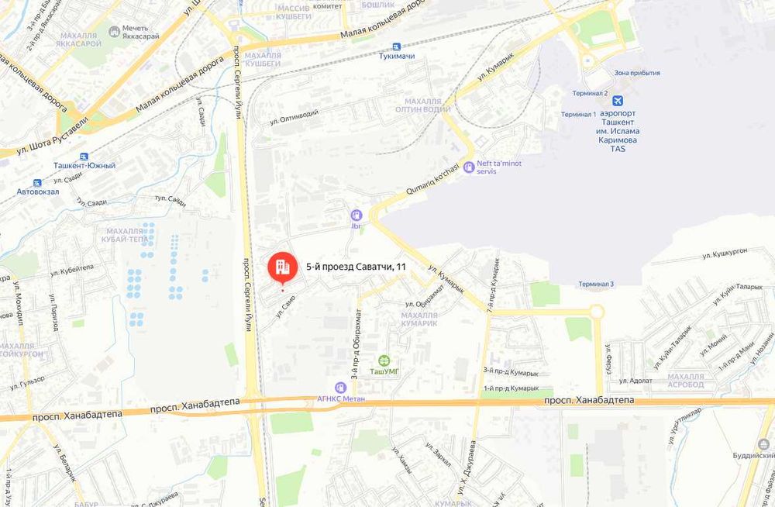775x507 pixels.
Task: Click the Автовокзал bus station icon
Action: (37, 183)
